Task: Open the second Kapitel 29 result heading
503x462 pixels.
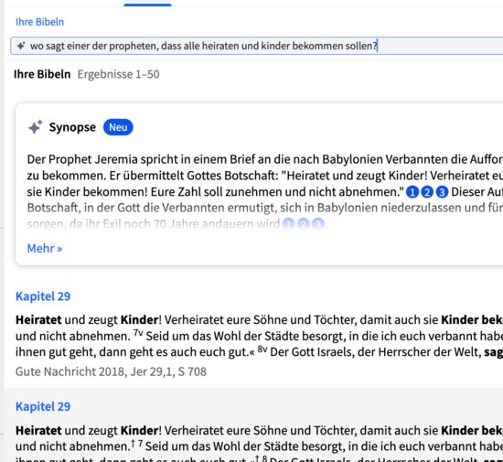Action: point(43,406)
